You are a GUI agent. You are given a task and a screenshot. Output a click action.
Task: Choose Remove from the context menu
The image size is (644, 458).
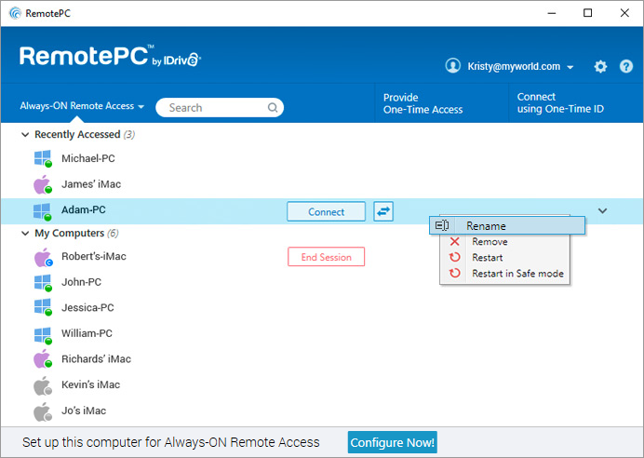[x=504, y=241]
